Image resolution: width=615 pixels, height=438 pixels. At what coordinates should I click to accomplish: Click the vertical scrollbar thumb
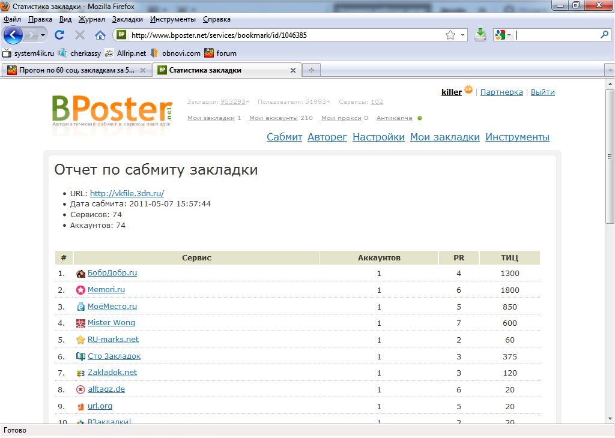610,156
